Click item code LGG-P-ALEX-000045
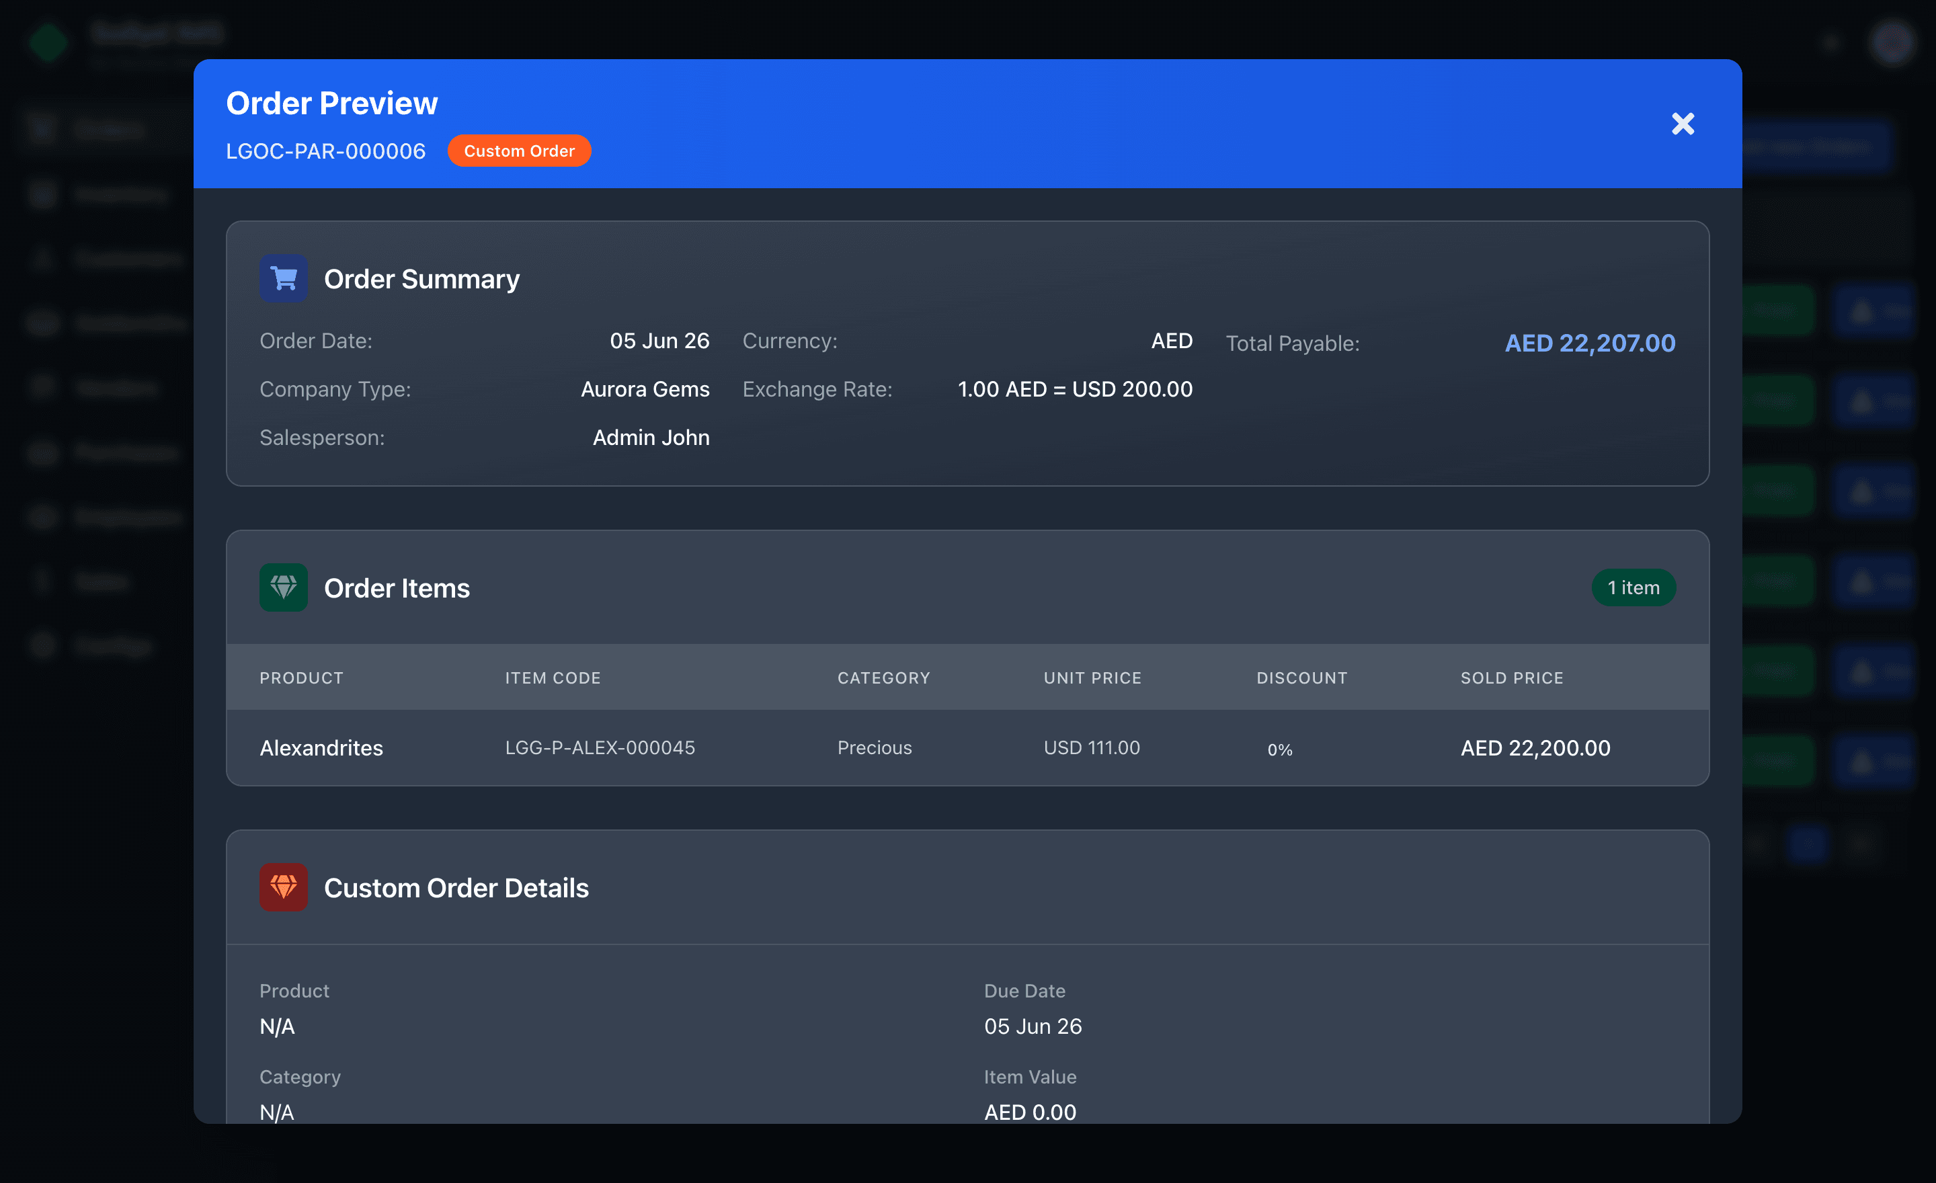 pos(600,748)
